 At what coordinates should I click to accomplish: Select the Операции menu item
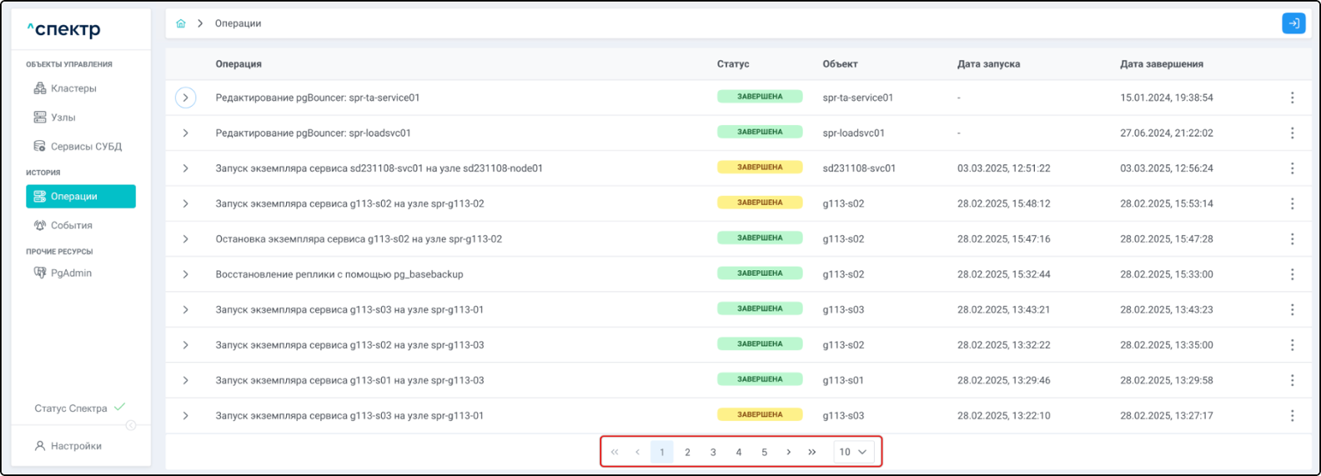[81, 196]
